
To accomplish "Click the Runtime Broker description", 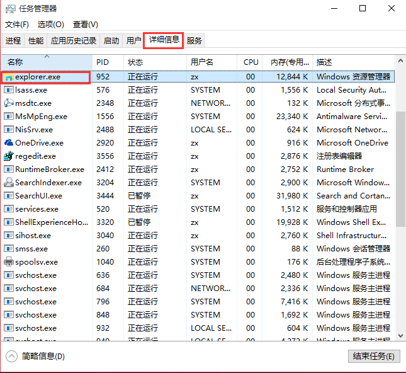I will (345, 169).
